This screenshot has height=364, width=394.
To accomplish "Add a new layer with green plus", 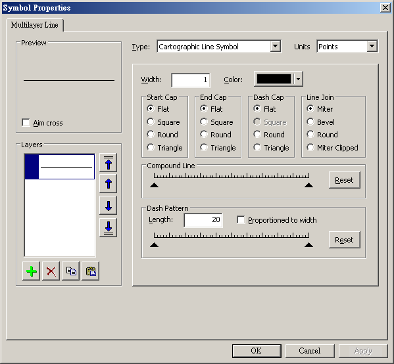I will click(31, 271).
